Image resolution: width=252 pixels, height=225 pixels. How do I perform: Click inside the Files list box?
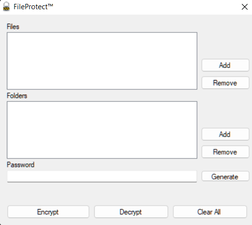[102, 61]
